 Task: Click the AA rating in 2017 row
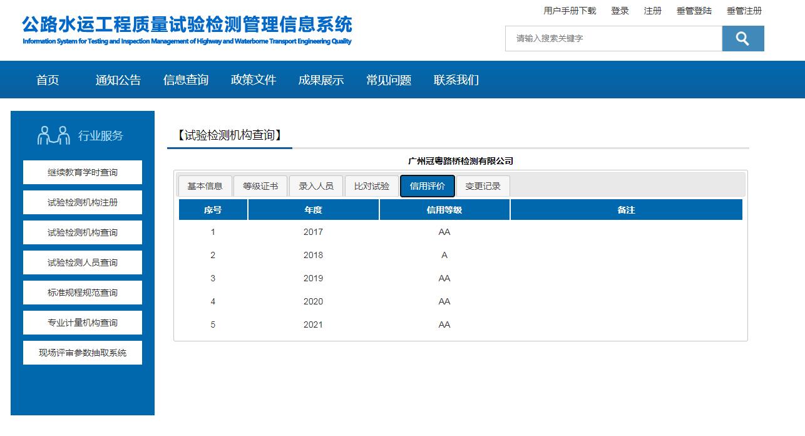pos(444,232)
